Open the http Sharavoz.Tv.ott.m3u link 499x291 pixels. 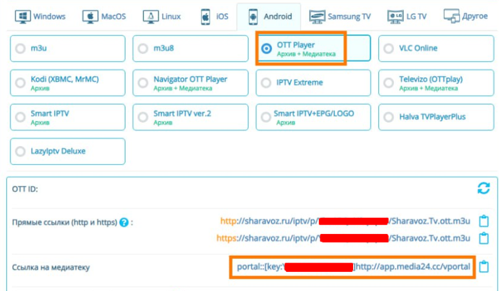[x=345, y=221]
